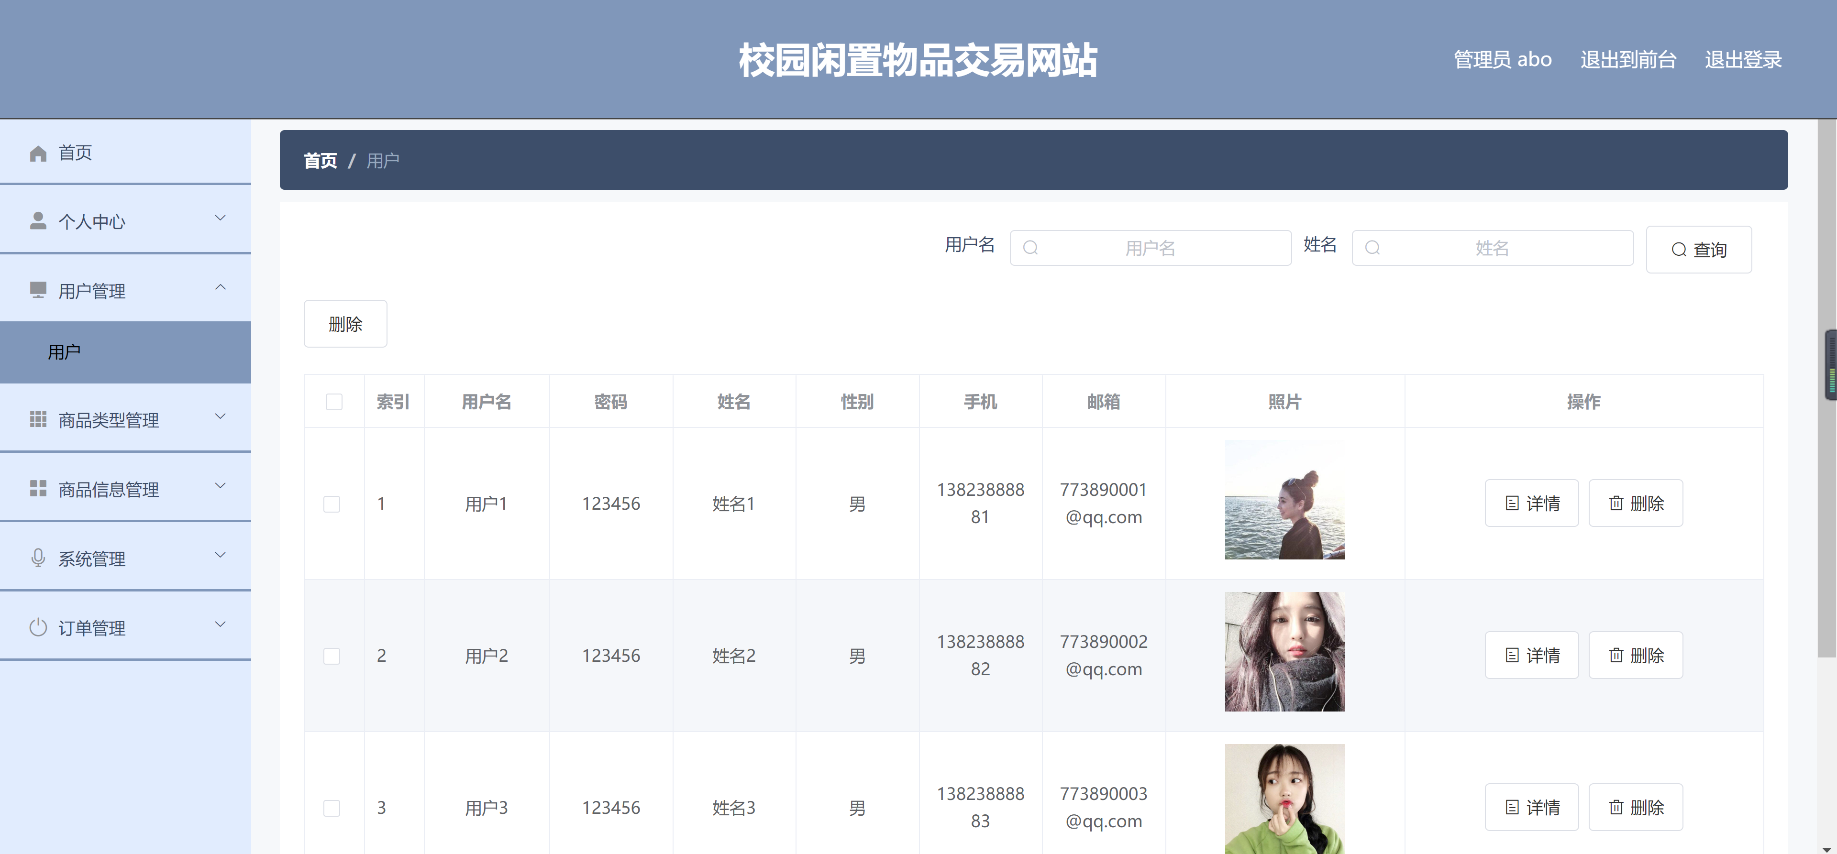
Task: Collapse the 用户管理 section chevron
Action: click(220, 287)
